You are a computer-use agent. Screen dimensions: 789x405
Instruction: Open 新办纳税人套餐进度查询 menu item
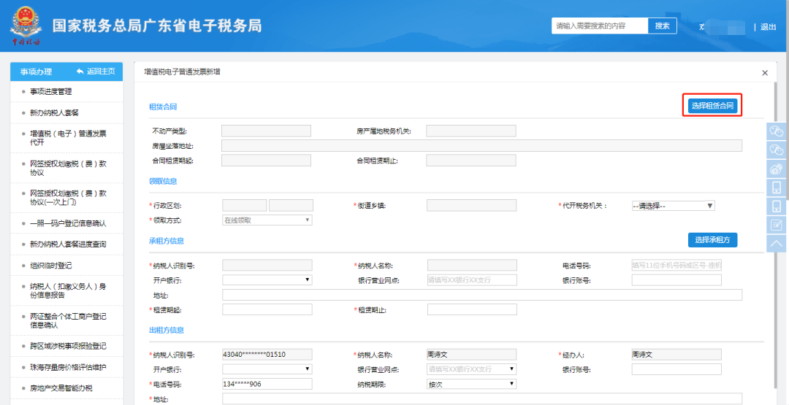pyautogui.click(x=66, y=244)
